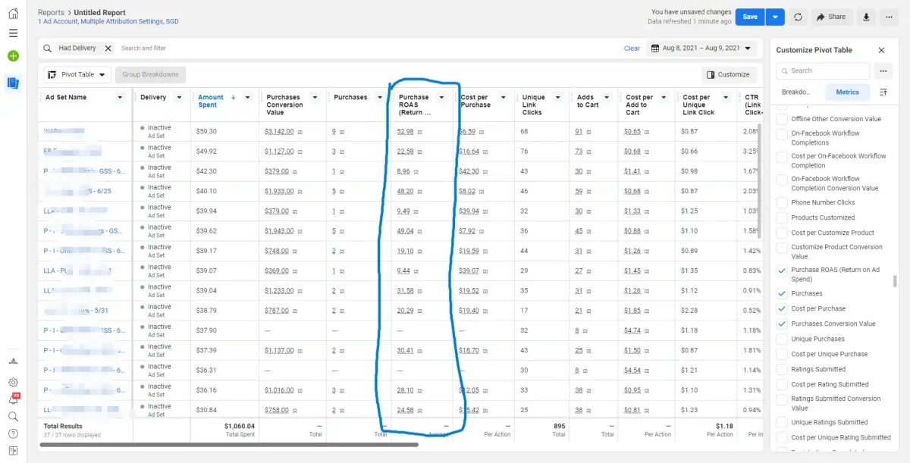Open the Settings gear in sidebar

(x=13, y=383)
